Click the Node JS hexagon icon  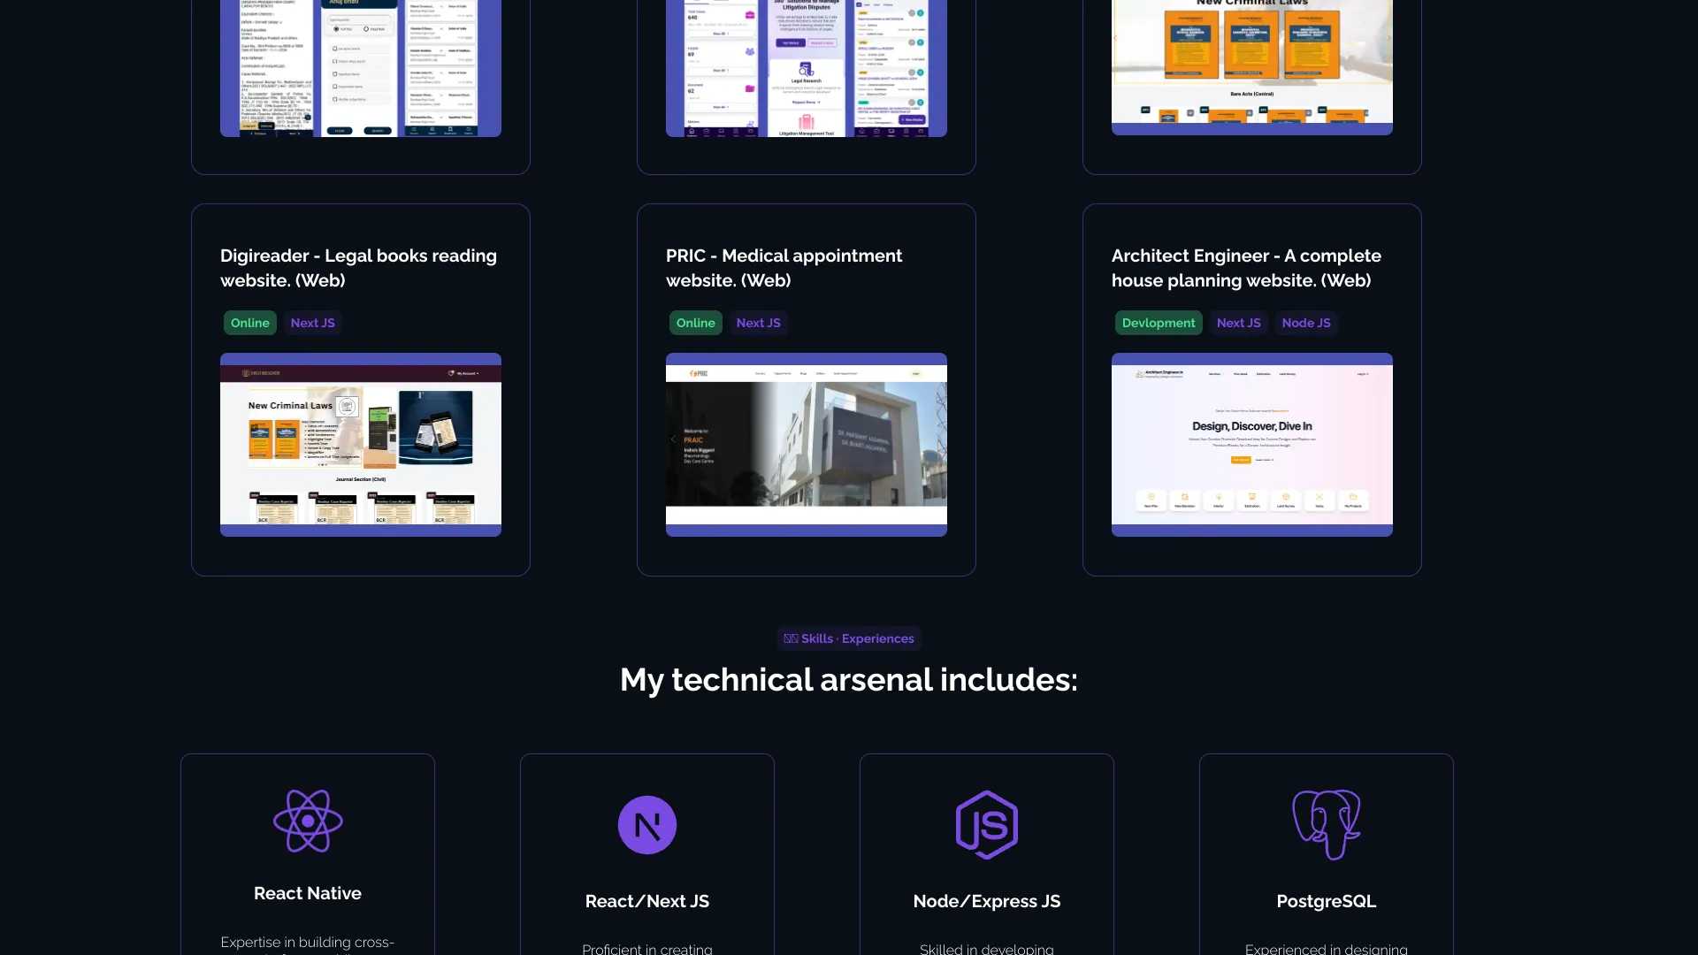[987, 825]
